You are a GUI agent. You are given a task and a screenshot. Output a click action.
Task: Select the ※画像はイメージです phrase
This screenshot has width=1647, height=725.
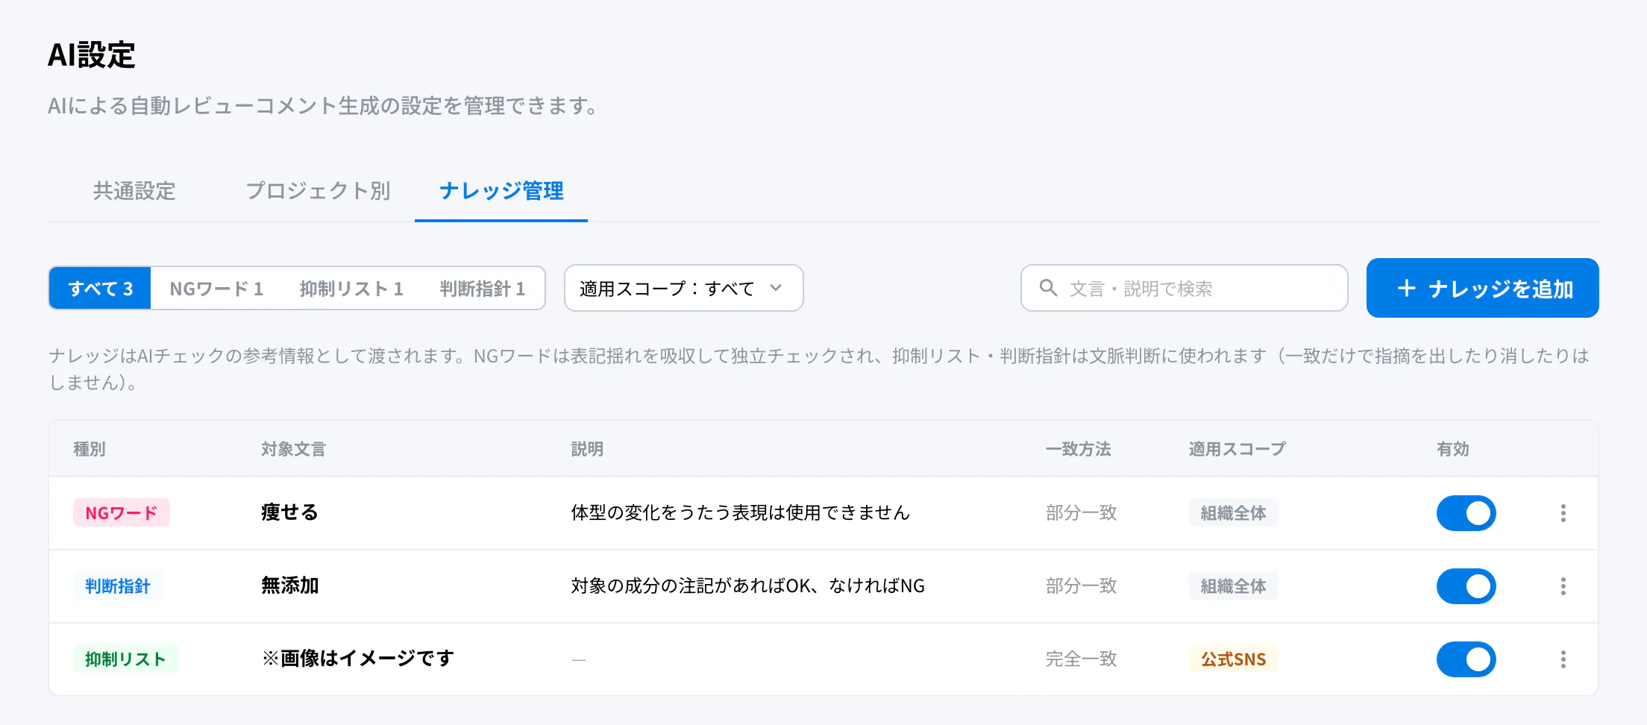(x=357, y=659)
